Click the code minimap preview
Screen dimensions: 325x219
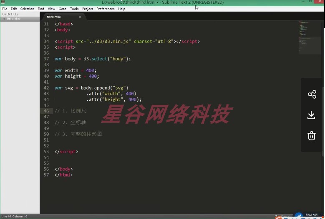[x=310, y=37]
